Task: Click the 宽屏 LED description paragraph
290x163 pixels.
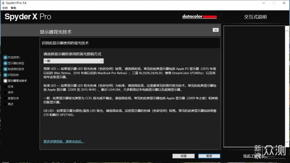Action: click(130, 73)
